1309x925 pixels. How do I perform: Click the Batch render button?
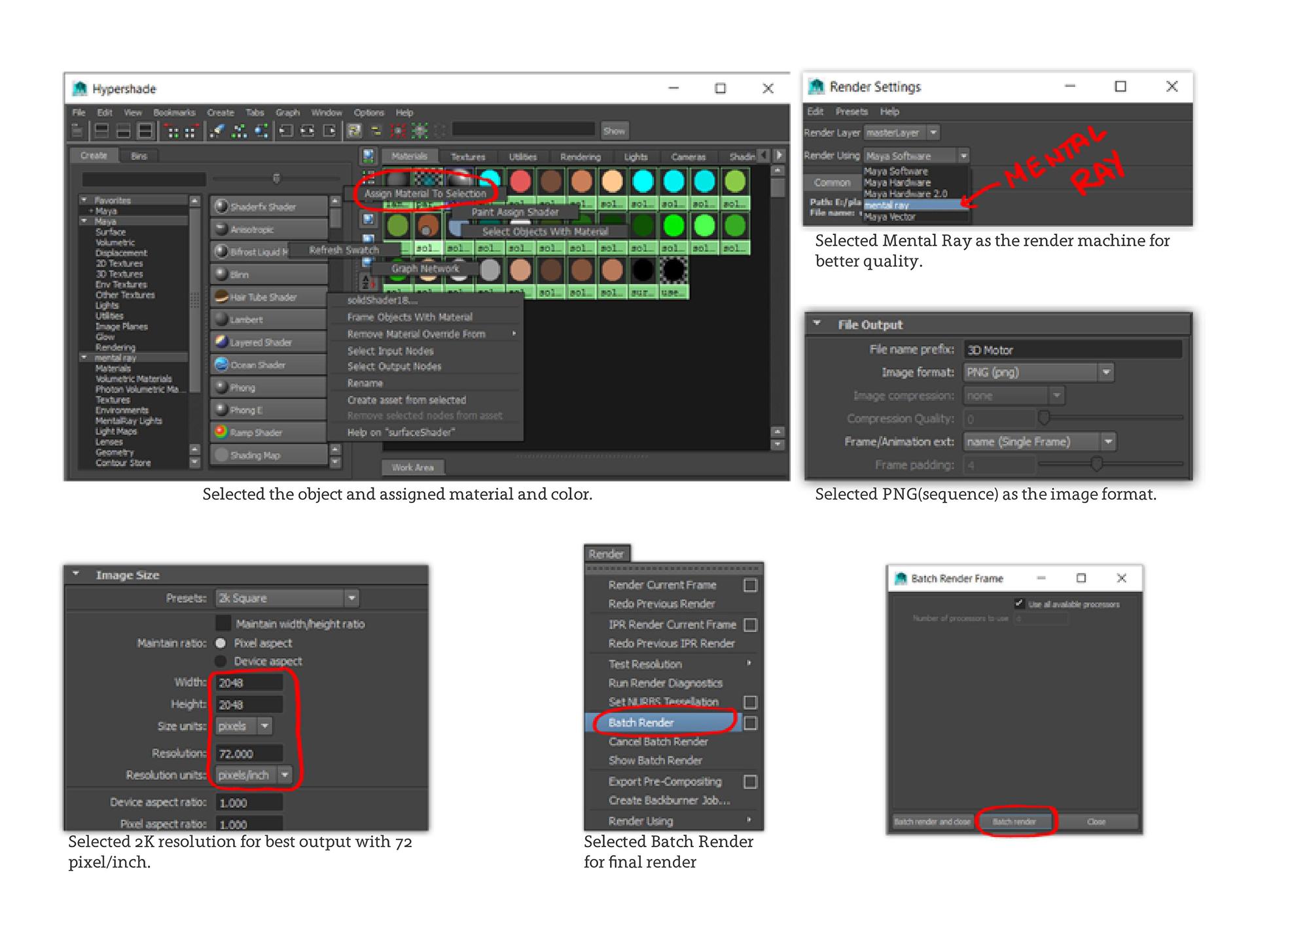[x=1014, y=822]
